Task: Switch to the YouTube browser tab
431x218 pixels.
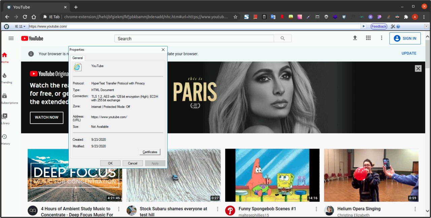Action: (36, 7)
